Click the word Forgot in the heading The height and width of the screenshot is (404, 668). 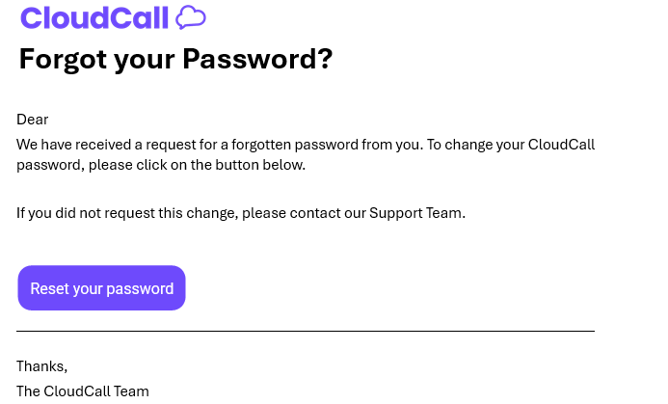63,59
